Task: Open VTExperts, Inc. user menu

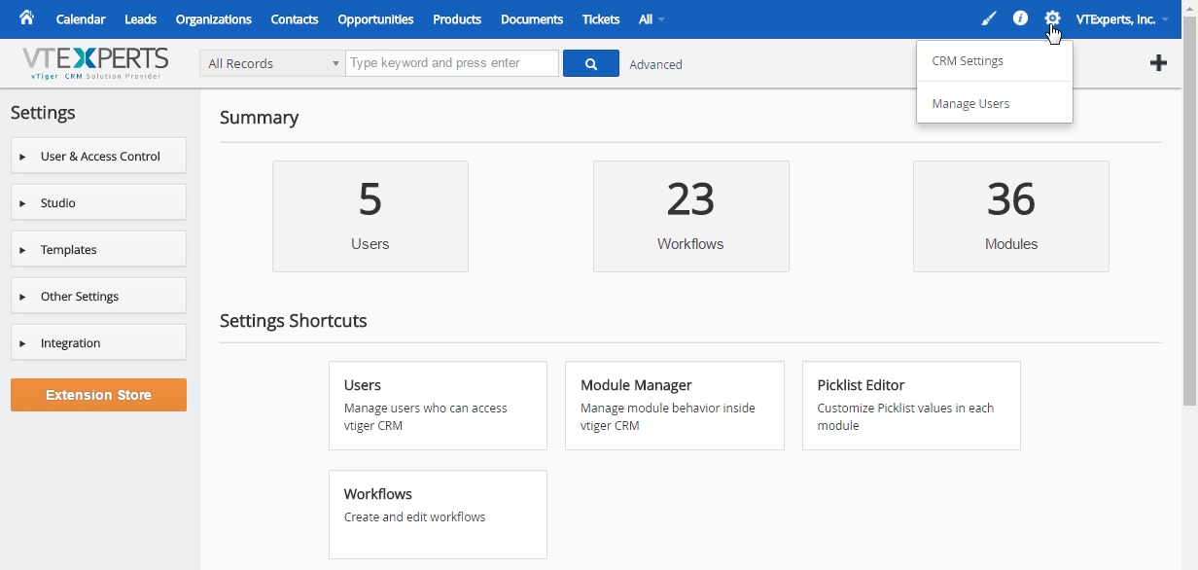Action: [x=1122, y=19]
